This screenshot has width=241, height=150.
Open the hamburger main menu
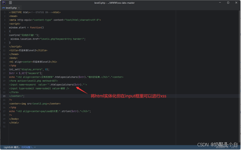coord(10,3)
